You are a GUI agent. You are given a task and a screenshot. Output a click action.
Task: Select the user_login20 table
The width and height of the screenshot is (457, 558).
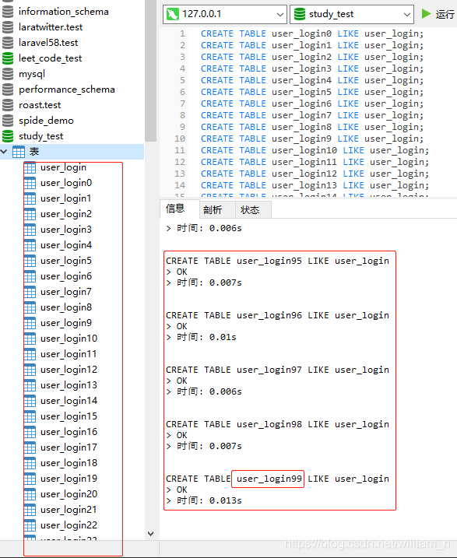[69, 494]
